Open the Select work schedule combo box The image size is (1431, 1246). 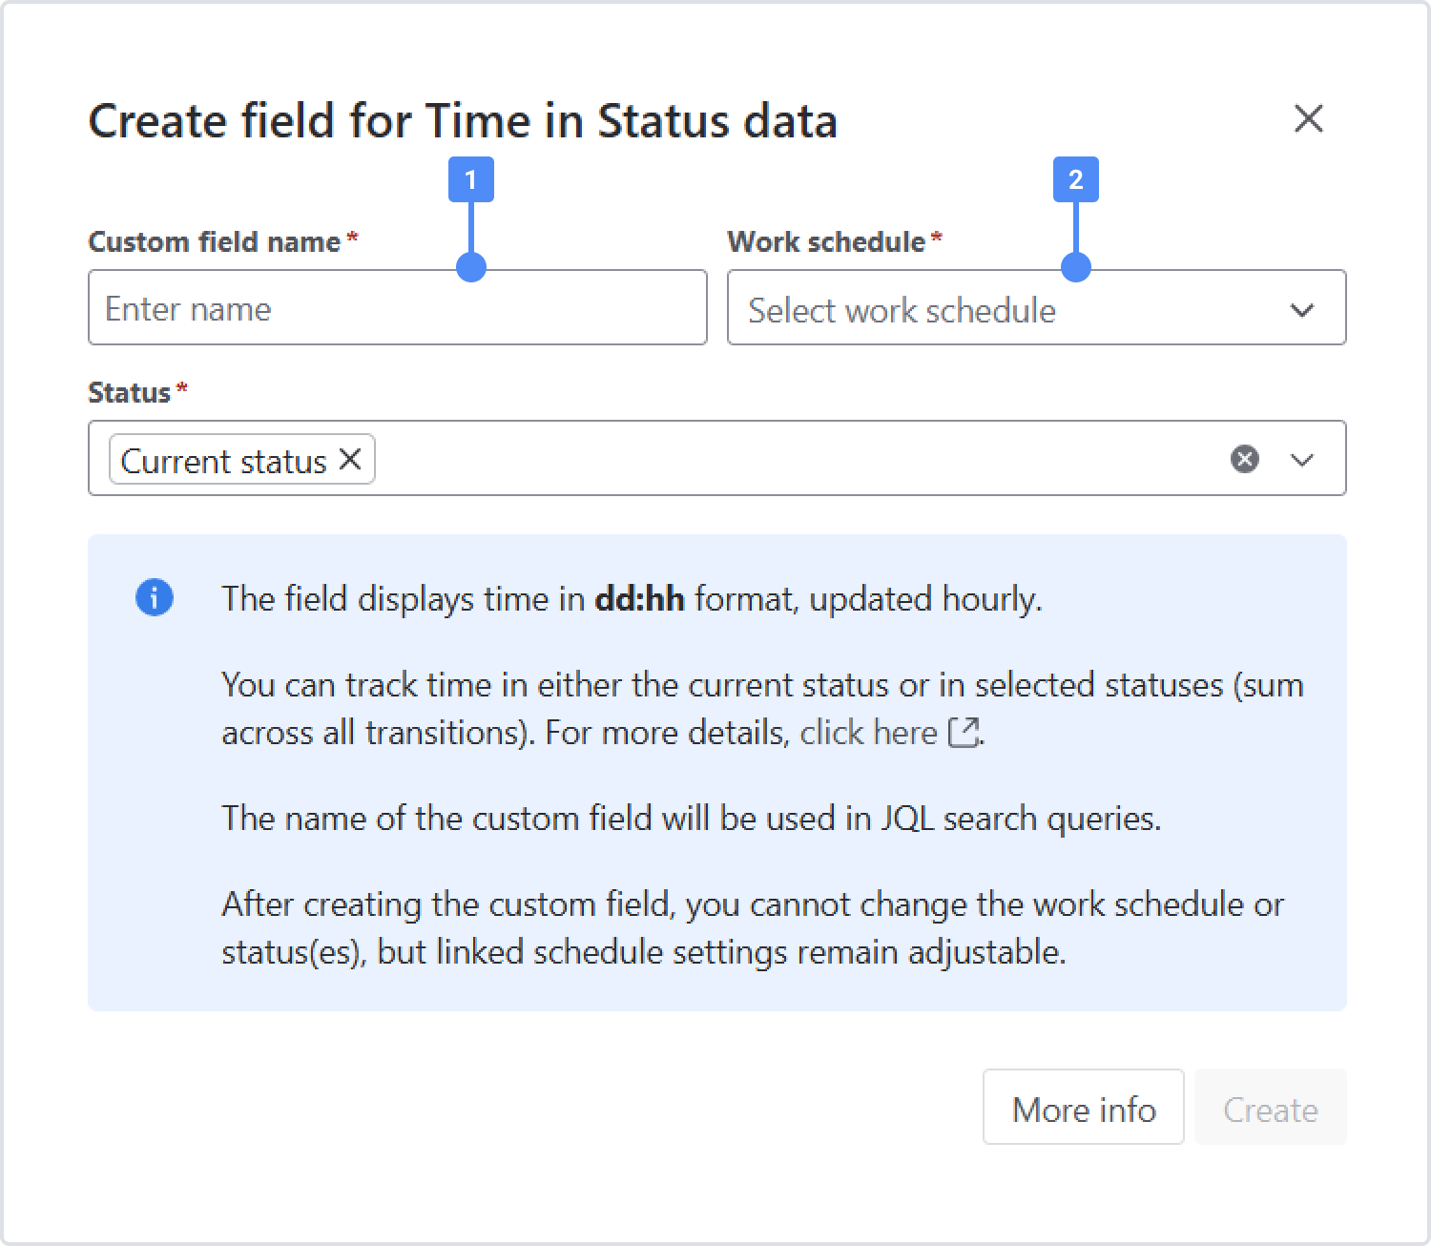pos(1036,307)
